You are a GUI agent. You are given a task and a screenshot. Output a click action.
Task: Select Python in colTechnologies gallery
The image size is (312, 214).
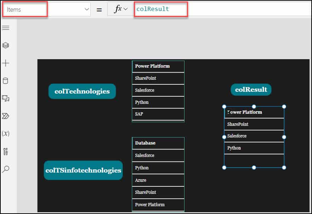[x=158, y=102]
